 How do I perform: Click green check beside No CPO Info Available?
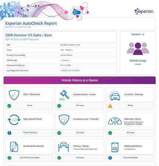coord(9,158)
